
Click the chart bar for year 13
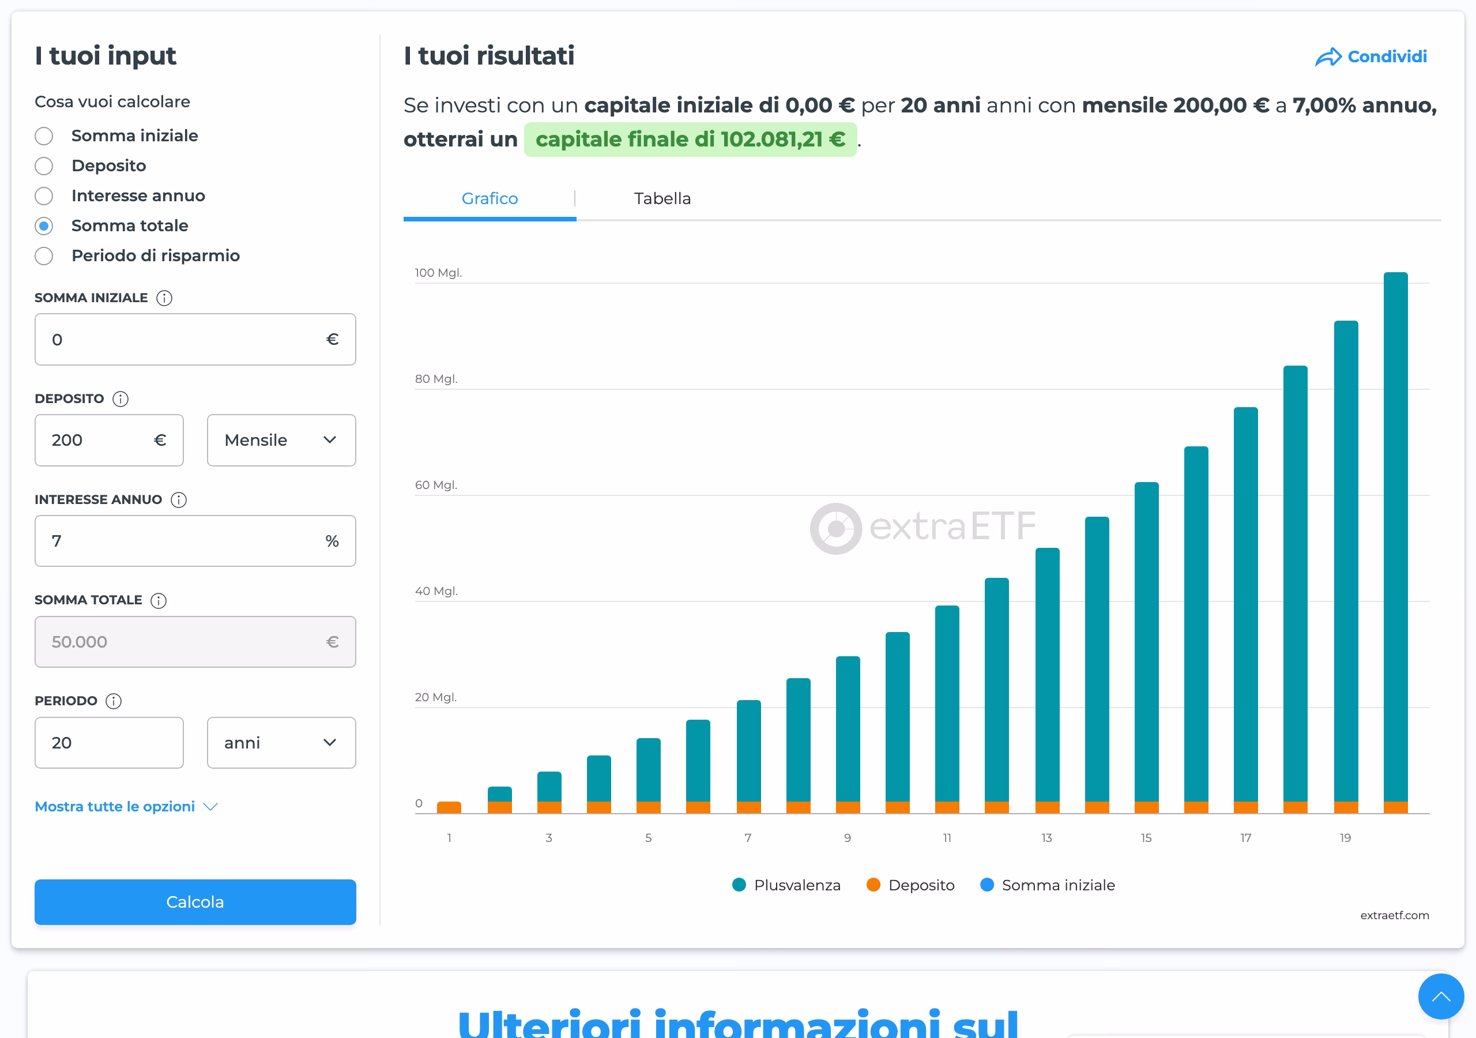(x=1047, y=680)
